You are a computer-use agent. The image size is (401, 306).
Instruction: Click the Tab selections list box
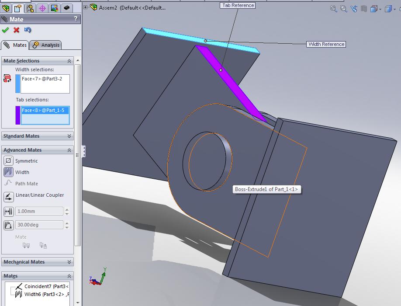tap(45, 115)
